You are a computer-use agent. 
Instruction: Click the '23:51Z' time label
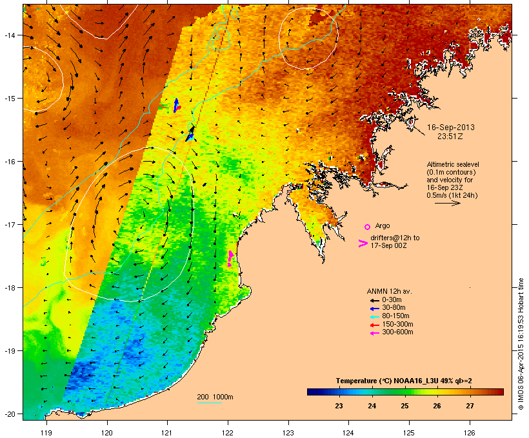[450, 137]
